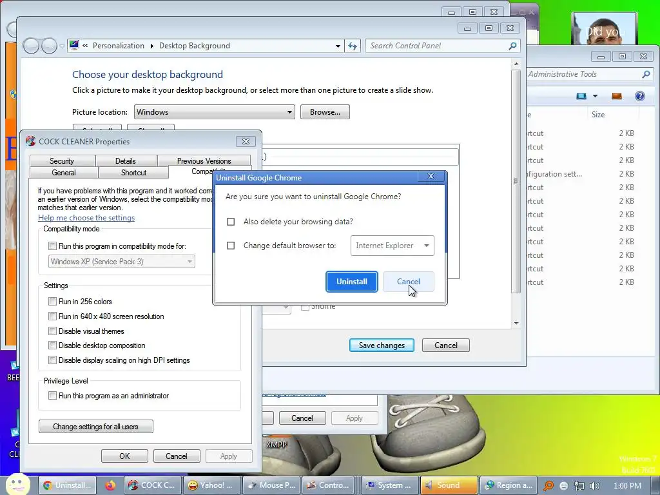The height and width of the screenshot is (495, 660).
Task: Open Mouse Properties taskbar item
Action: tap(271, 485)
